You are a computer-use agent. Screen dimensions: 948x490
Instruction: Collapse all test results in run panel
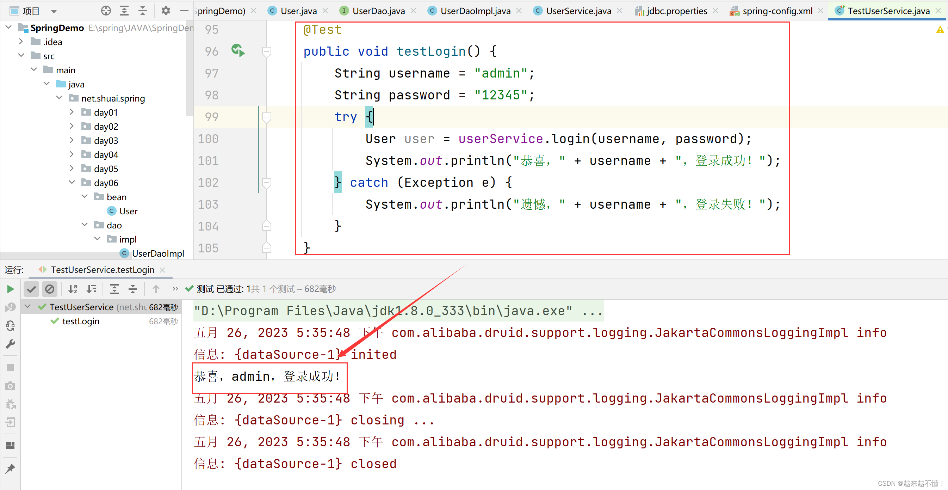coord(133,289)
